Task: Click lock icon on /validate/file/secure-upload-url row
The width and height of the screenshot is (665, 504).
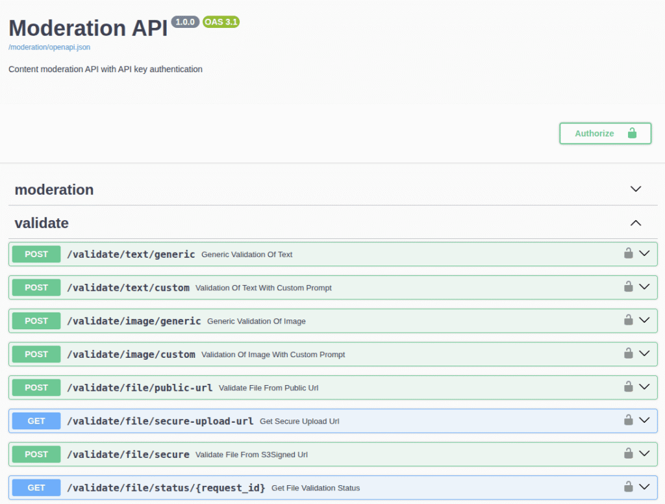Action: click(628, 420)
